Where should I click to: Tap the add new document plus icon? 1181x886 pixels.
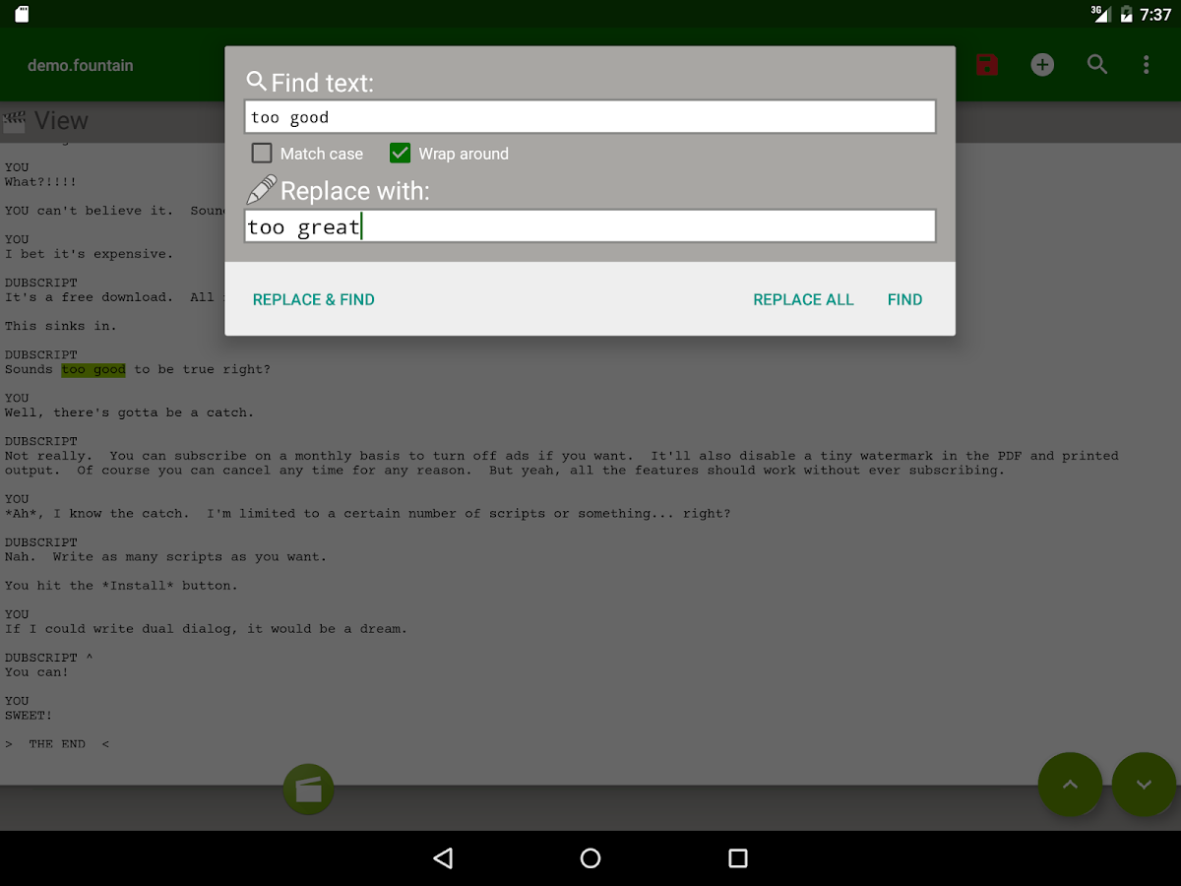point(1042,65)
